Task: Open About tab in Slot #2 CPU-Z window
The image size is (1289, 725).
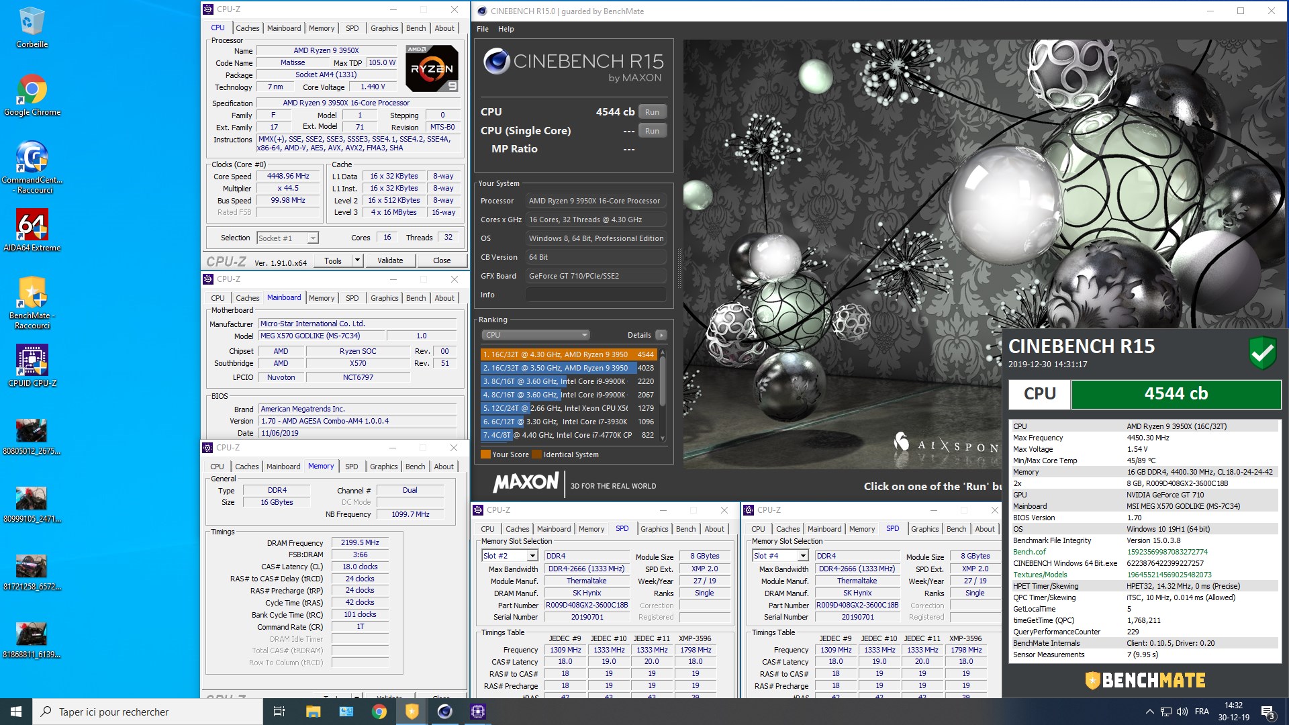Action: point(714,529)
